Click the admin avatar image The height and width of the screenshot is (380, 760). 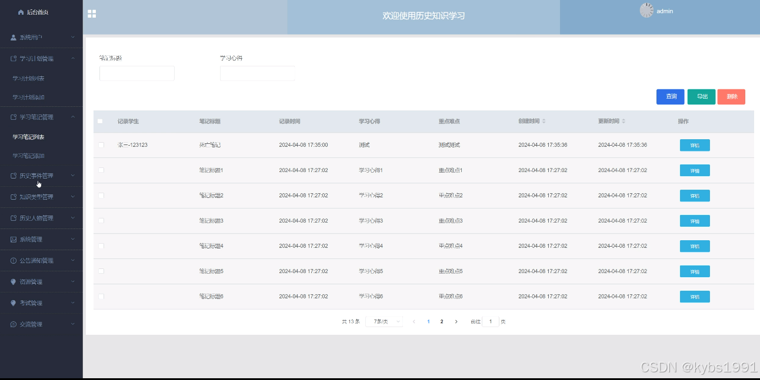[x=646, y=11]
